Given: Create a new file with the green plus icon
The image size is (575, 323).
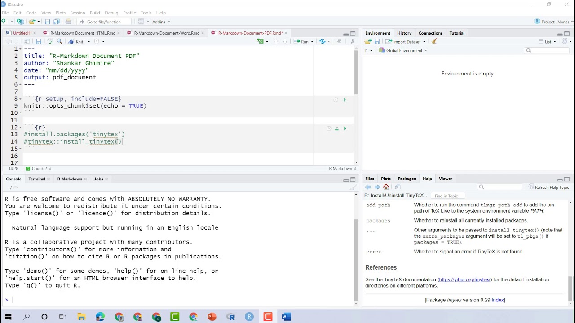Looking at the screenshot, I should point(4,22).
